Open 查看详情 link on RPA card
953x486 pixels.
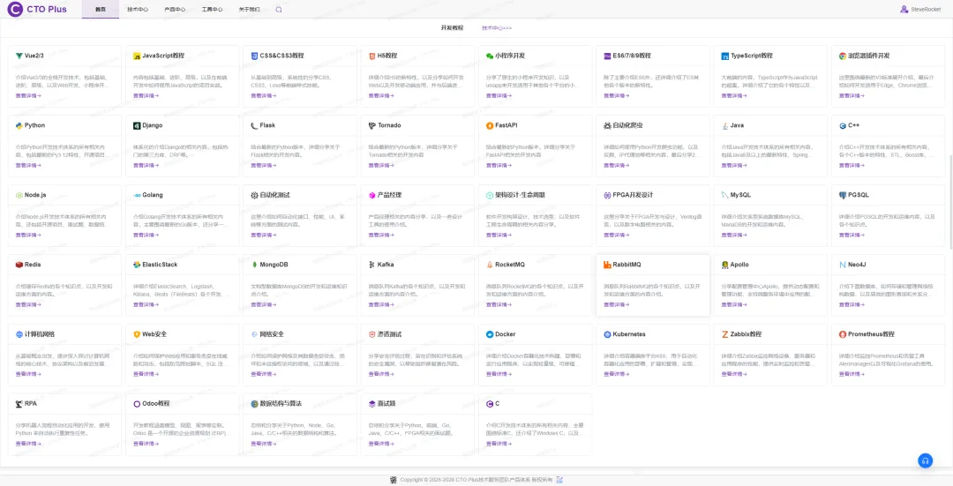point(28,444)
